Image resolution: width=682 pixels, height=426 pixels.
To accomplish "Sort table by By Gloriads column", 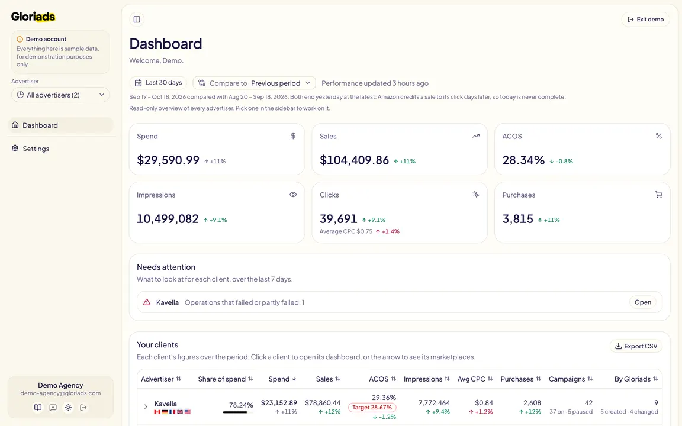I will point(636,379).
